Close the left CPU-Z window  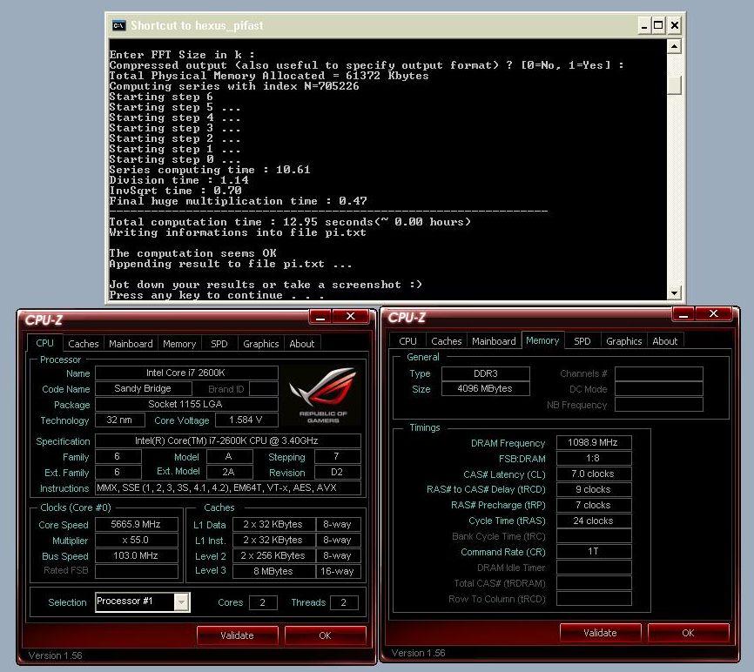(x=351, y=316)
